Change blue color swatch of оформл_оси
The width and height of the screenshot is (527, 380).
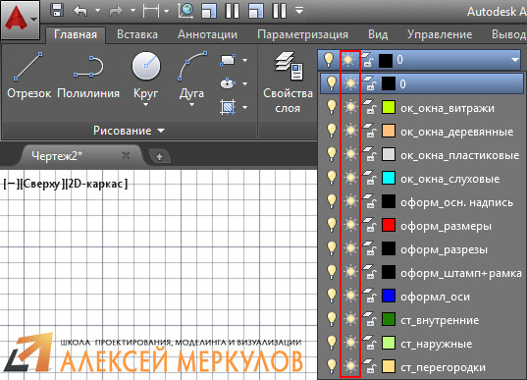[389, 296]
